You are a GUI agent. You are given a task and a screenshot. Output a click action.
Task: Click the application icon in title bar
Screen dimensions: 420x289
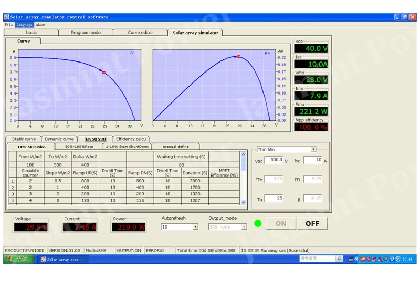[6, 17]
